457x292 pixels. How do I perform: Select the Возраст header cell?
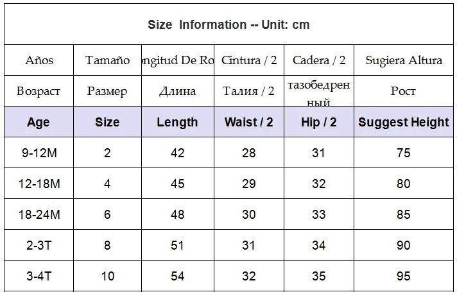(x=39, y=91)
